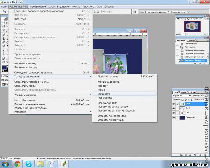The width and height of the screenshot is (210, 168).
Task: Click Jump to ImageReady icon
Action: 4,84
